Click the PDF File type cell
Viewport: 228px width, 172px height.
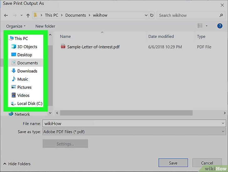[204, 47]
